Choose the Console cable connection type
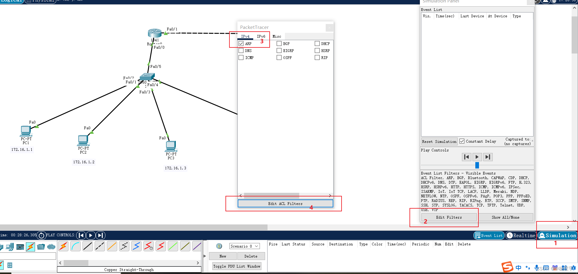578x274 pixels. (x=76, y=246)
